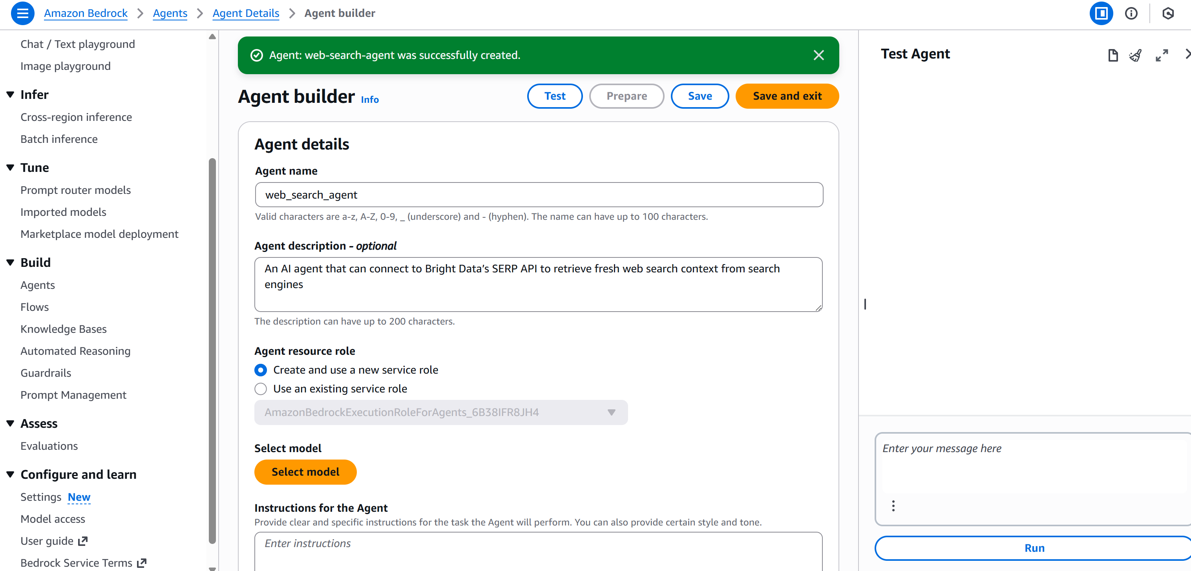Open the hamburger navigation menu
Image resolution: width=1191 pixels, height=571 pixels.
click(x=22, y=13)
